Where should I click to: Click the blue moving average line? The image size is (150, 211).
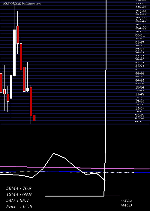coord(75,172)
